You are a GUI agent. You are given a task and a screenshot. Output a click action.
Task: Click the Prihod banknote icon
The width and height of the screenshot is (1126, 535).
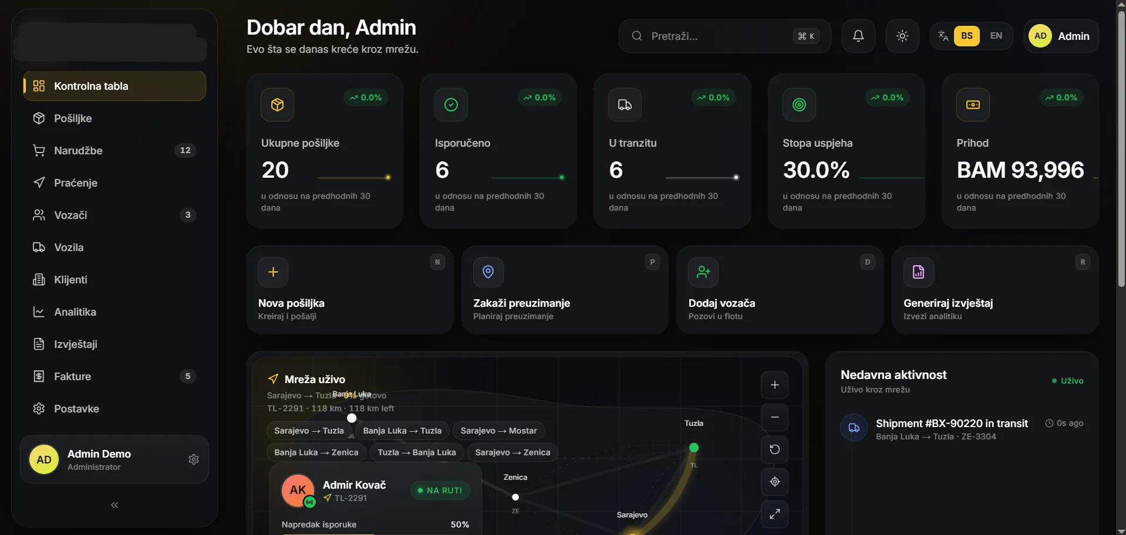[973, 105]
